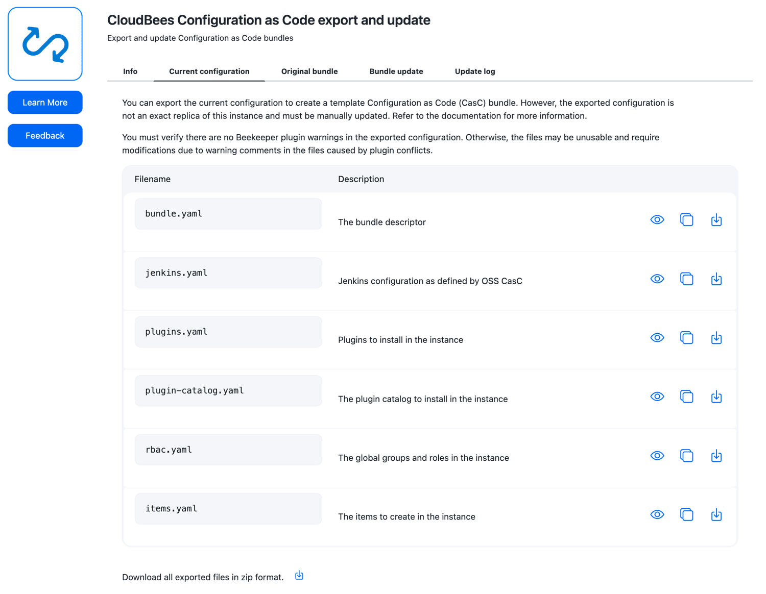This screenshot has width=766, height=594.
Task: Download the plugins.yaml file
Action: [x=716, y=338]
